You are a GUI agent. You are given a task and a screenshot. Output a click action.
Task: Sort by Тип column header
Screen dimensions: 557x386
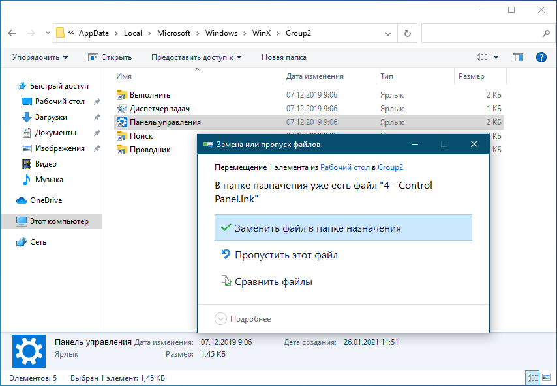tap(387, 76)
